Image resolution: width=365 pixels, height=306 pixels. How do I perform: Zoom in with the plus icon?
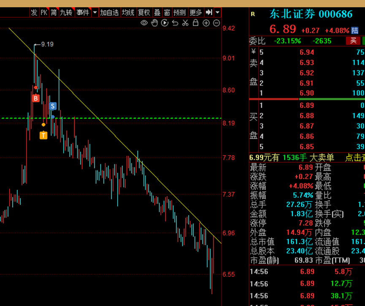[206, 23]
